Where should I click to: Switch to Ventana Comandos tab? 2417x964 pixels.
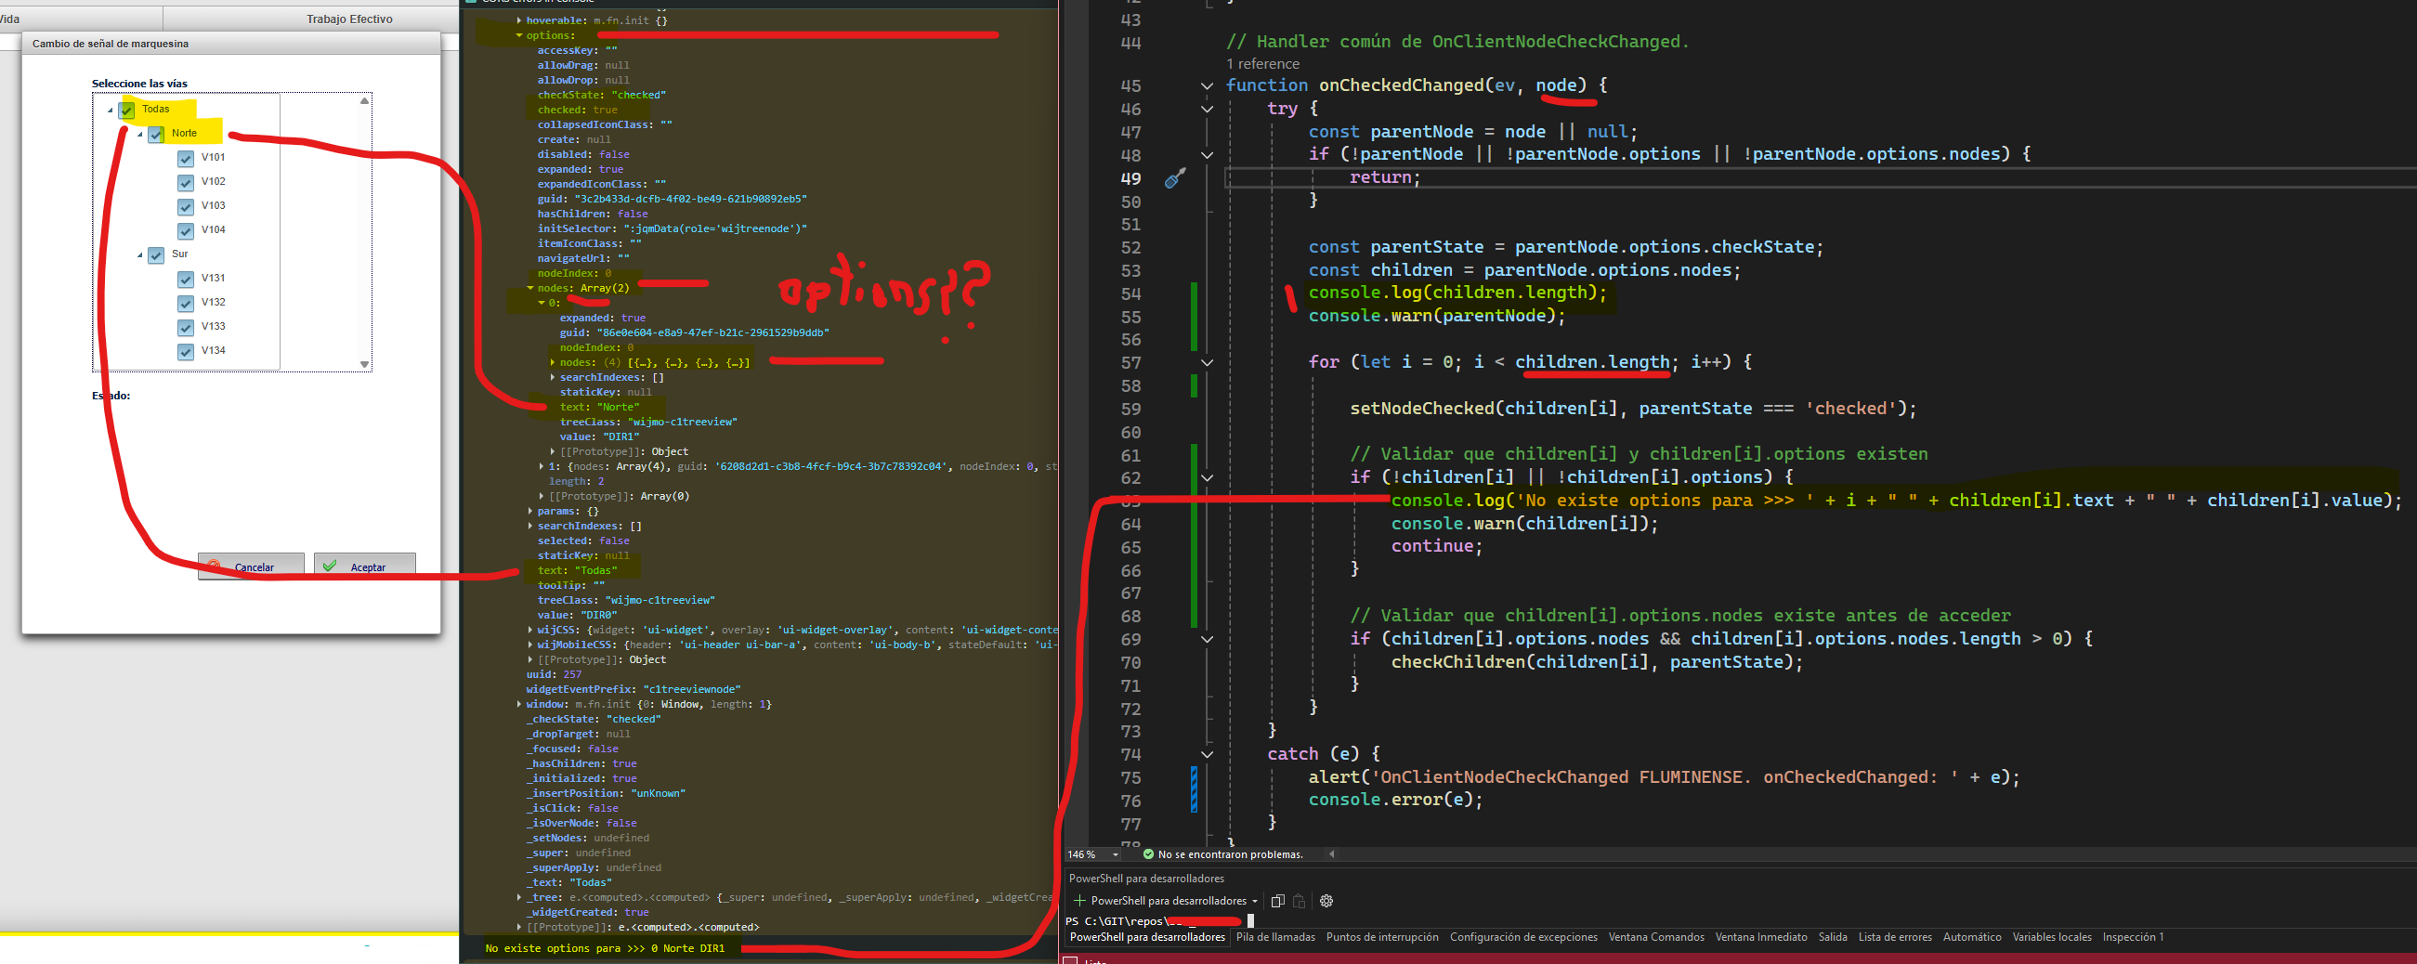coord(1656,937)
